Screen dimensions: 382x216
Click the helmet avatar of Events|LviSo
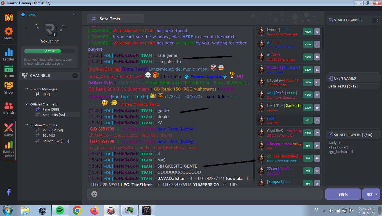click(x=261, y=32)
